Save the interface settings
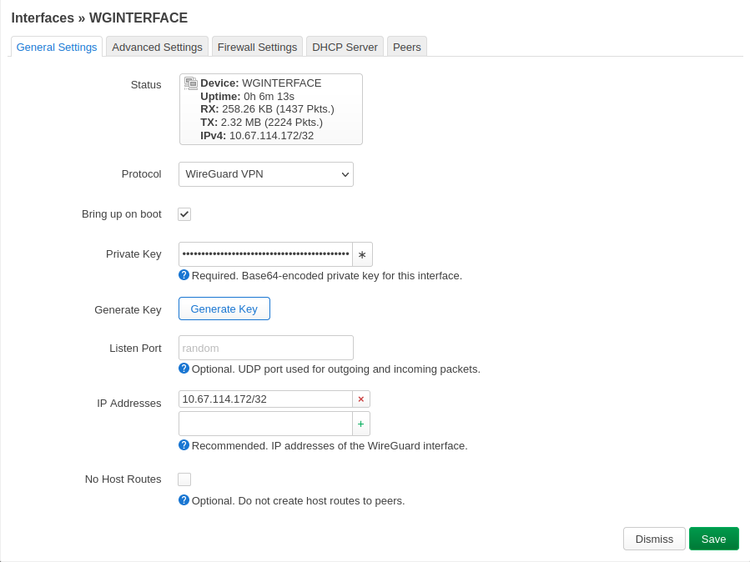 (713, 539)
